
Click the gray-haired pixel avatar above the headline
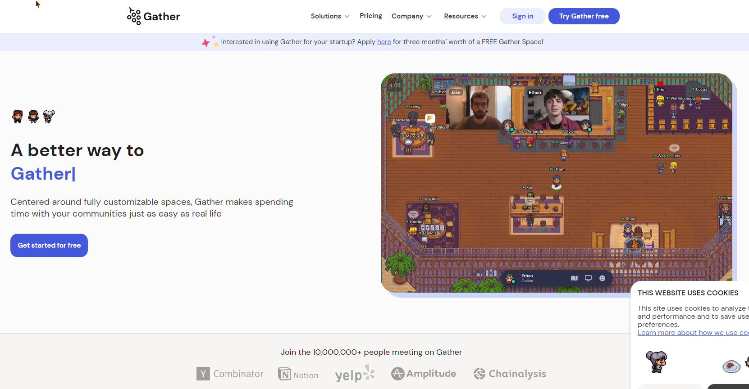pos(49,117)
